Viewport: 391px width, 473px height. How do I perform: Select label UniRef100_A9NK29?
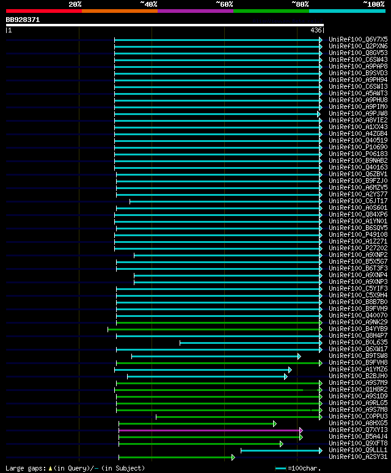358,322
